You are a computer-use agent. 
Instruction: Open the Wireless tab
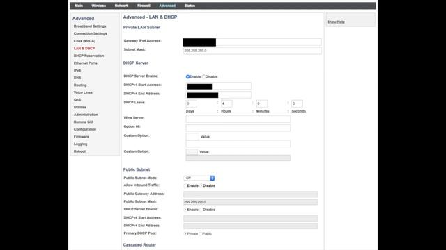click(99, 6)
